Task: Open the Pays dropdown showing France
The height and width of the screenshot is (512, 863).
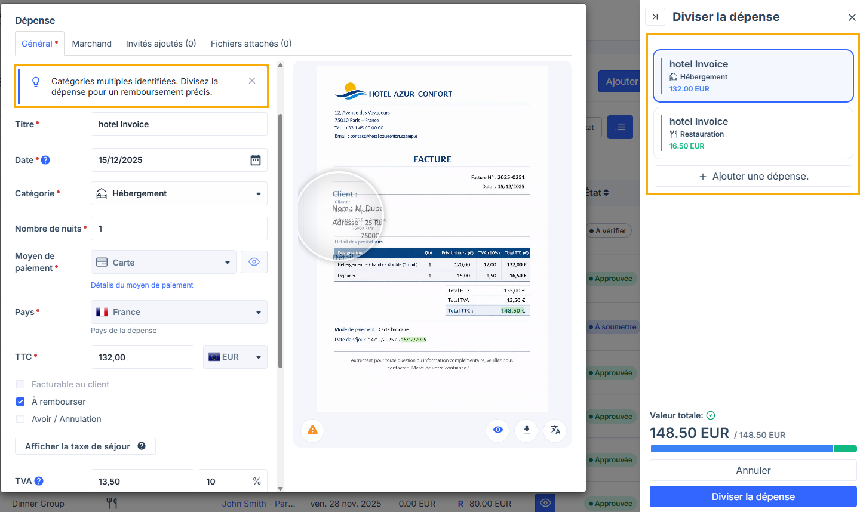Action: [179, 311]
